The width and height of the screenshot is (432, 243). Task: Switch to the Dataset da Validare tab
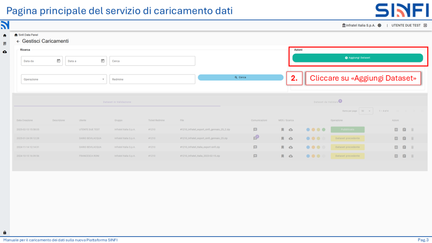click(x=326, y=102)
